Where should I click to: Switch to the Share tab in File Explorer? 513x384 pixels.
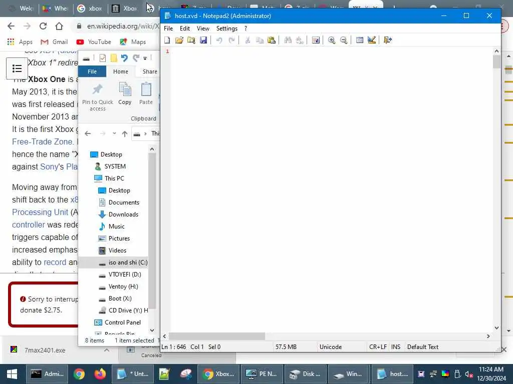[x=150, y=71]
